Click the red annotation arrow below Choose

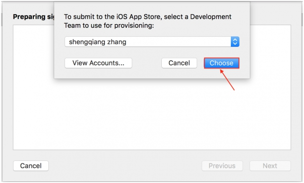click(x=227, y=80)
